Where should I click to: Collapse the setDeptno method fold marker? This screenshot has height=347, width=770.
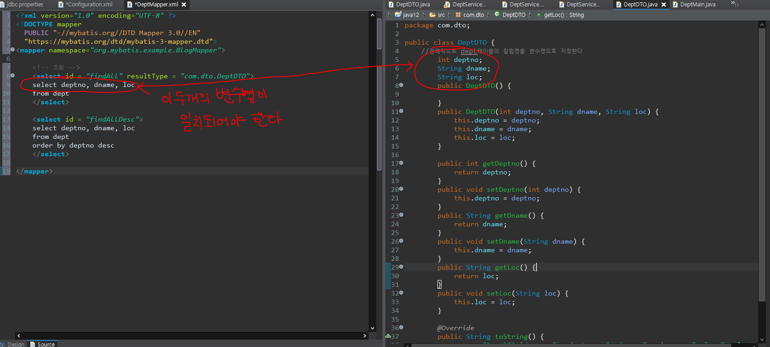(401, 189)
